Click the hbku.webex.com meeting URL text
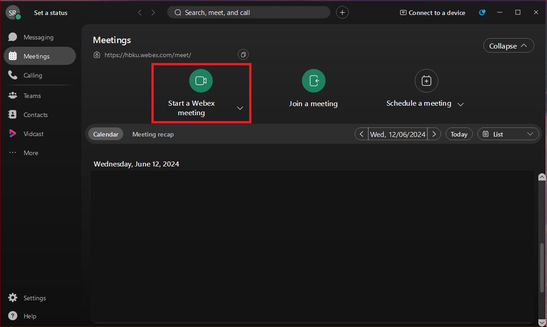The height and width of the screenshot is (327, 547). (148, 55)
